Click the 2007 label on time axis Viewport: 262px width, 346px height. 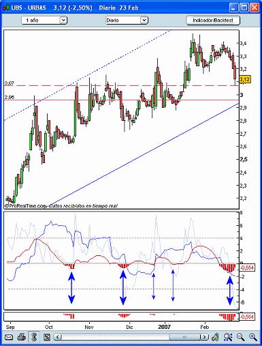(164, 327)
